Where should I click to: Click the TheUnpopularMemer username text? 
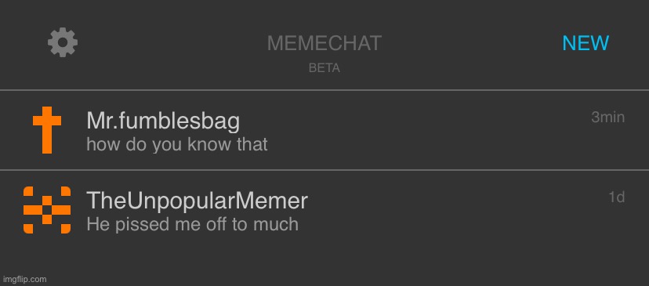tap(197, 201)
